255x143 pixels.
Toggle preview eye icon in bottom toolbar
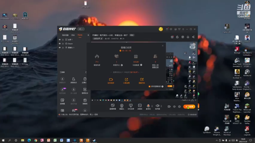[x=174, y=106]
